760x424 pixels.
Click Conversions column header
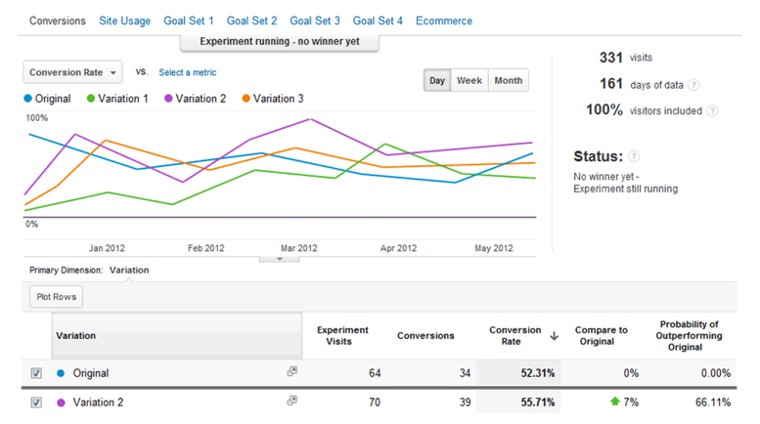(x=425, y=336)
